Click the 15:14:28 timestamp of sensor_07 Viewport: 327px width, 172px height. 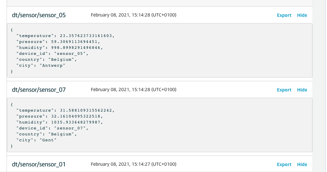click(x=133, y=89)
